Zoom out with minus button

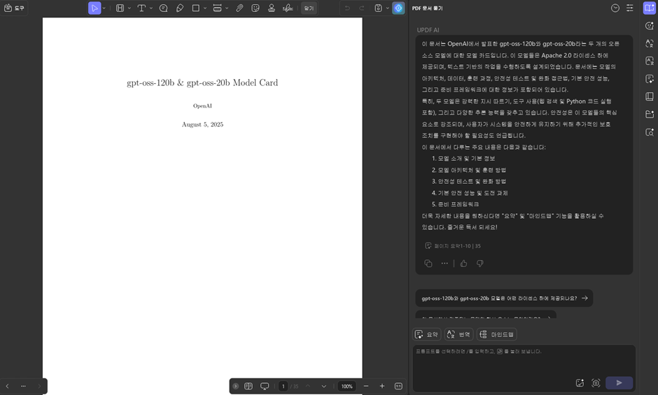point(366,386)
